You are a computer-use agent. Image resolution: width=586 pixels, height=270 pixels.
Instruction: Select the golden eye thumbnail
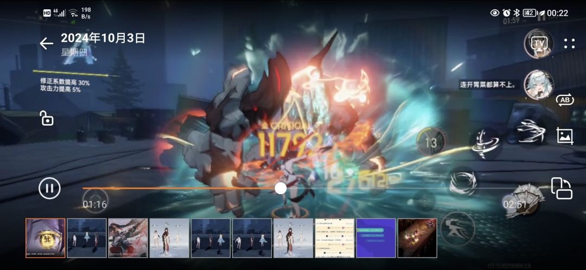(x=46, y=238)
